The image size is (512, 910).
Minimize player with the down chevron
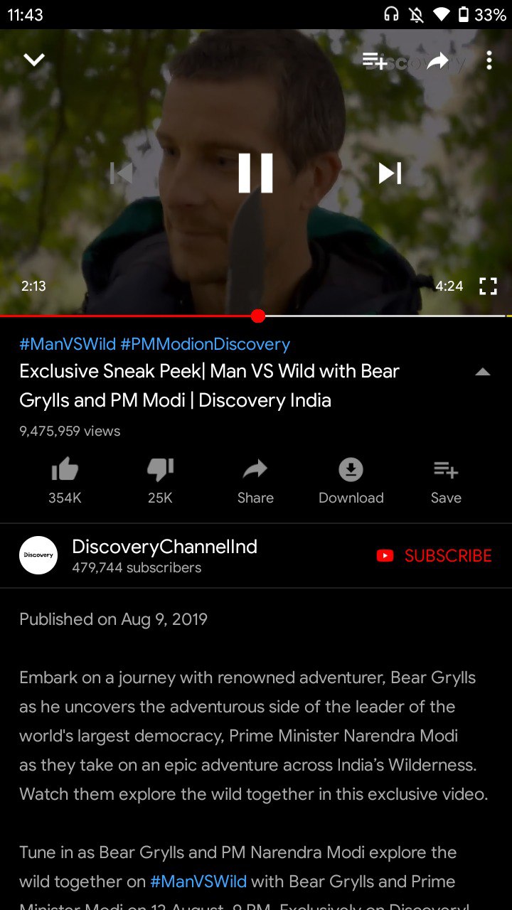pos(34,60)
